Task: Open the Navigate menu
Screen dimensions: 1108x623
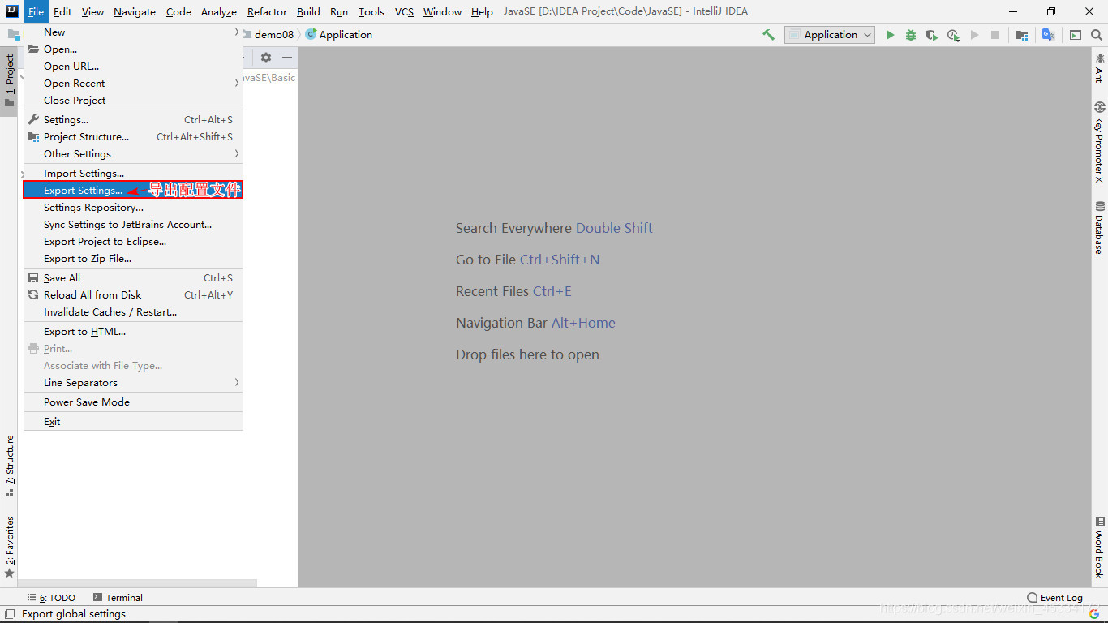Action: tap(135, 11)
